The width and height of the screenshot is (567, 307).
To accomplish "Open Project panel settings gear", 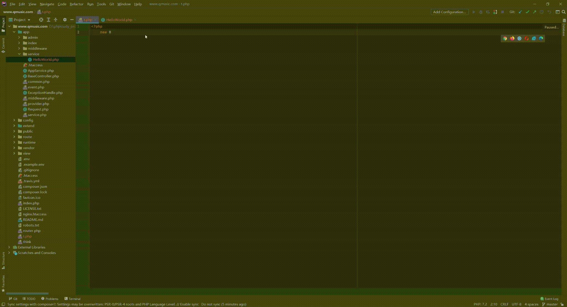I will [x=65, y=20].
